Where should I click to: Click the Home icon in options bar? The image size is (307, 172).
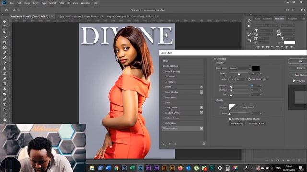6,10
